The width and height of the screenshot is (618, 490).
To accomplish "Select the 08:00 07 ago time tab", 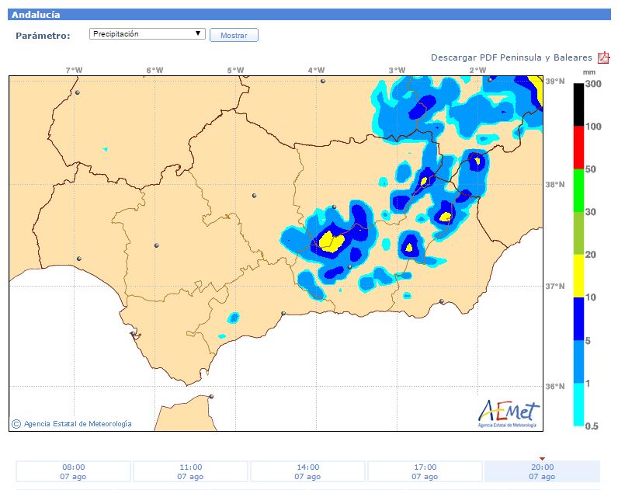I will [74, 471].
